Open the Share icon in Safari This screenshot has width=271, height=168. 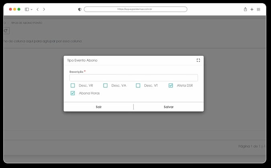[245, 9]
